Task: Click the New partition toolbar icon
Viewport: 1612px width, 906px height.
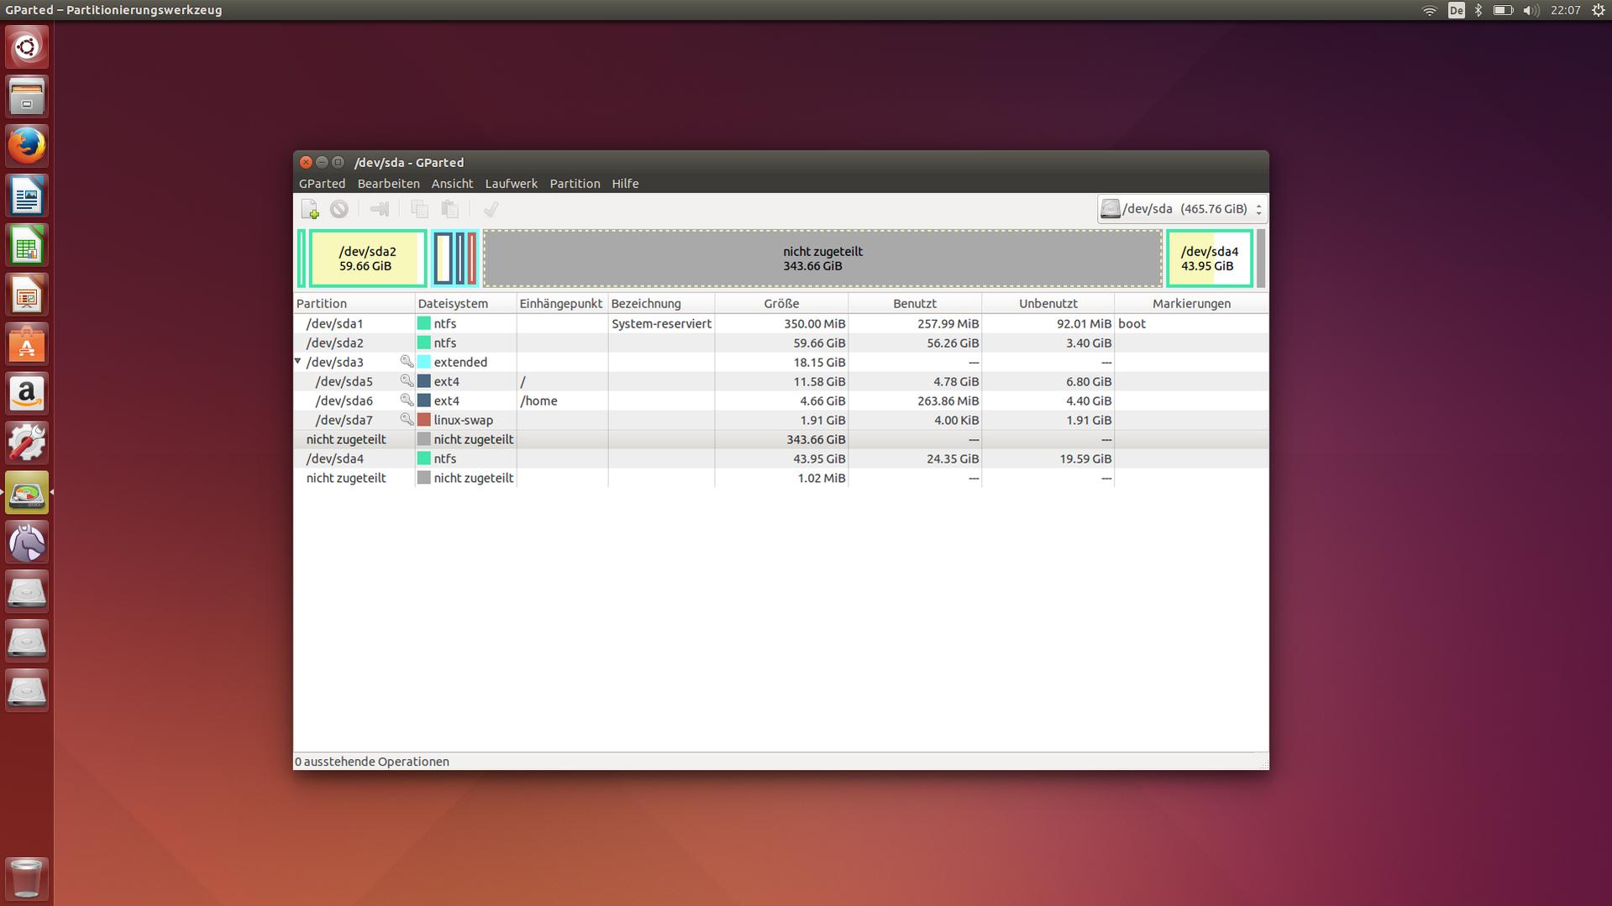Action: tap(310, 209)
